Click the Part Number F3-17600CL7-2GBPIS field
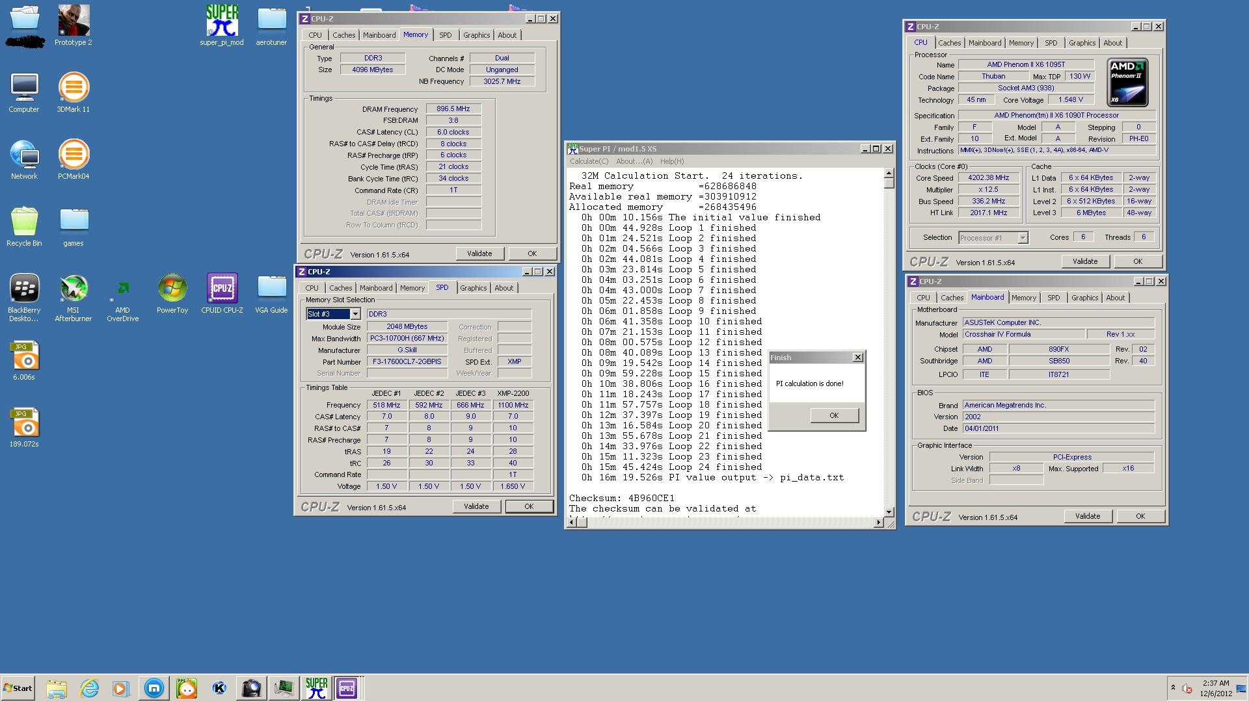Image resolution: width=1249 pixels, height=702 pixels. [407, 362]
